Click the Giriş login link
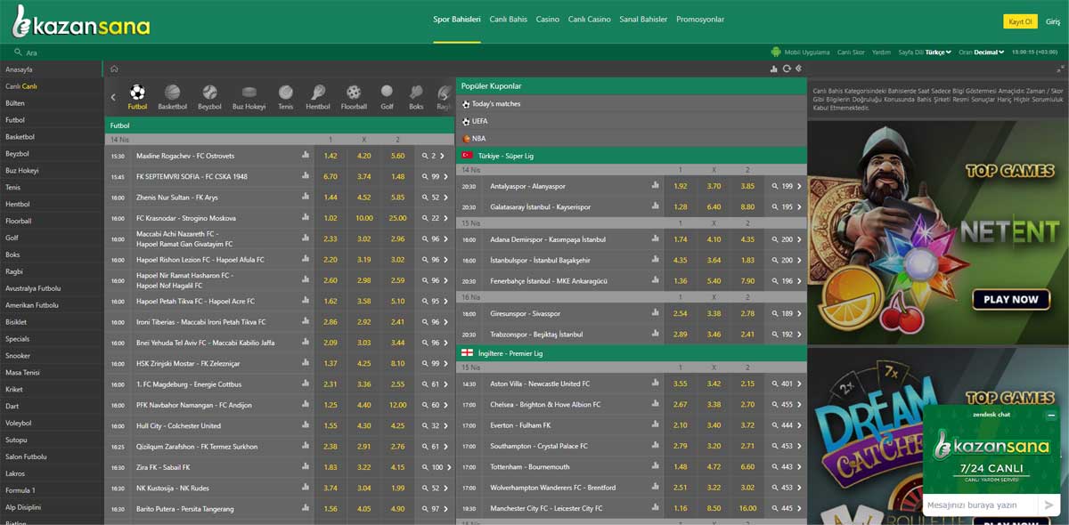The image size is (1069, 525). [x=1053, y=21]
